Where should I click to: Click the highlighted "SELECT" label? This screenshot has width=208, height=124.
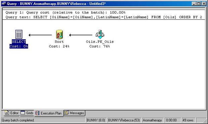click(19, 42)
